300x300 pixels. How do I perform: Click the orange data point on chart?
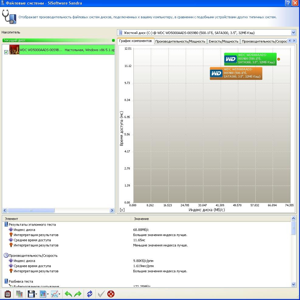278,59
